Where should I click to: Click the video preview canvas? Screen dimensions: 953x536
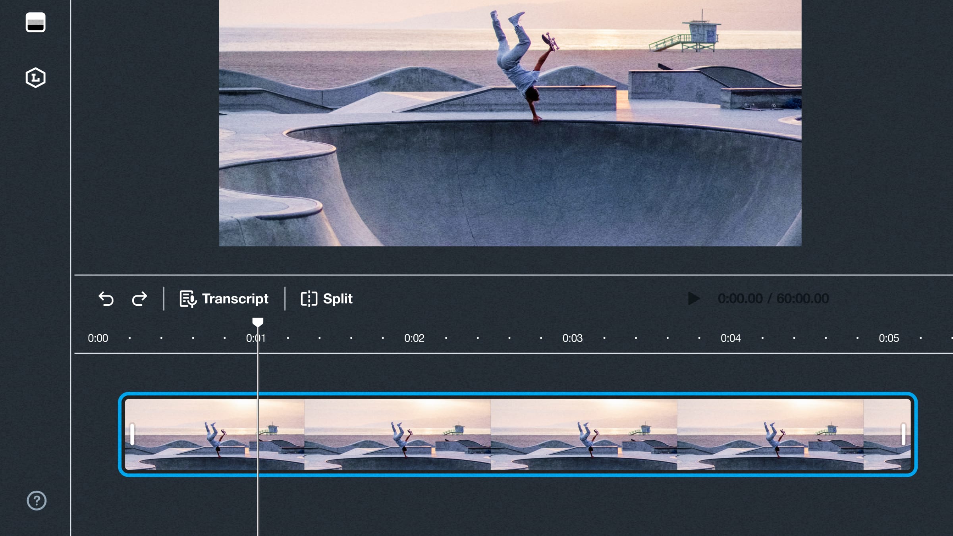click(x=510, y=123)
